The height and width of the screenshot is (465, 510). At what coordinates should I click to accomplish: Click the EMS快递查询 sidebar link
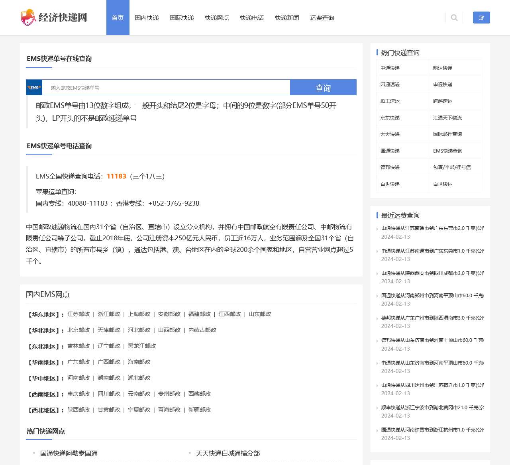click(447, 151)
